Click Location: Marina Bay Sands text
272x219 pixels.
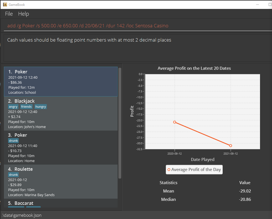(31, 195)
